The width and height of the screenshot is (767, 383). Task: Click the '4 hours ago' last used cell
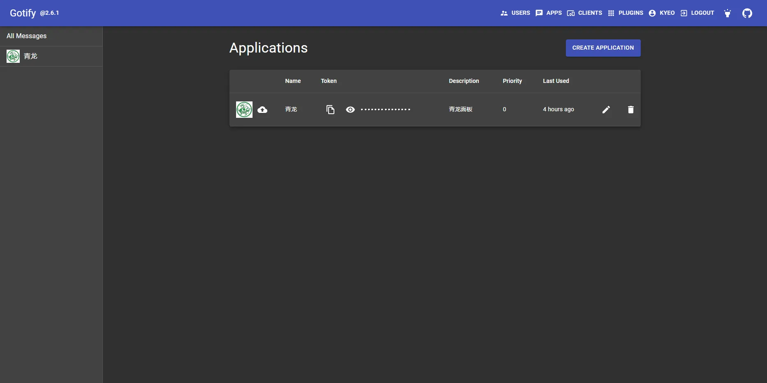pyautogui.click(x=558, y=109)
